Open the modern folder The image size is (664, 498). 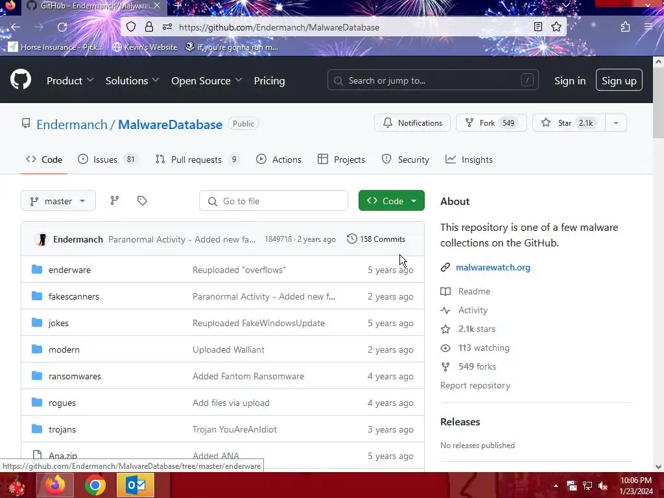64,350
